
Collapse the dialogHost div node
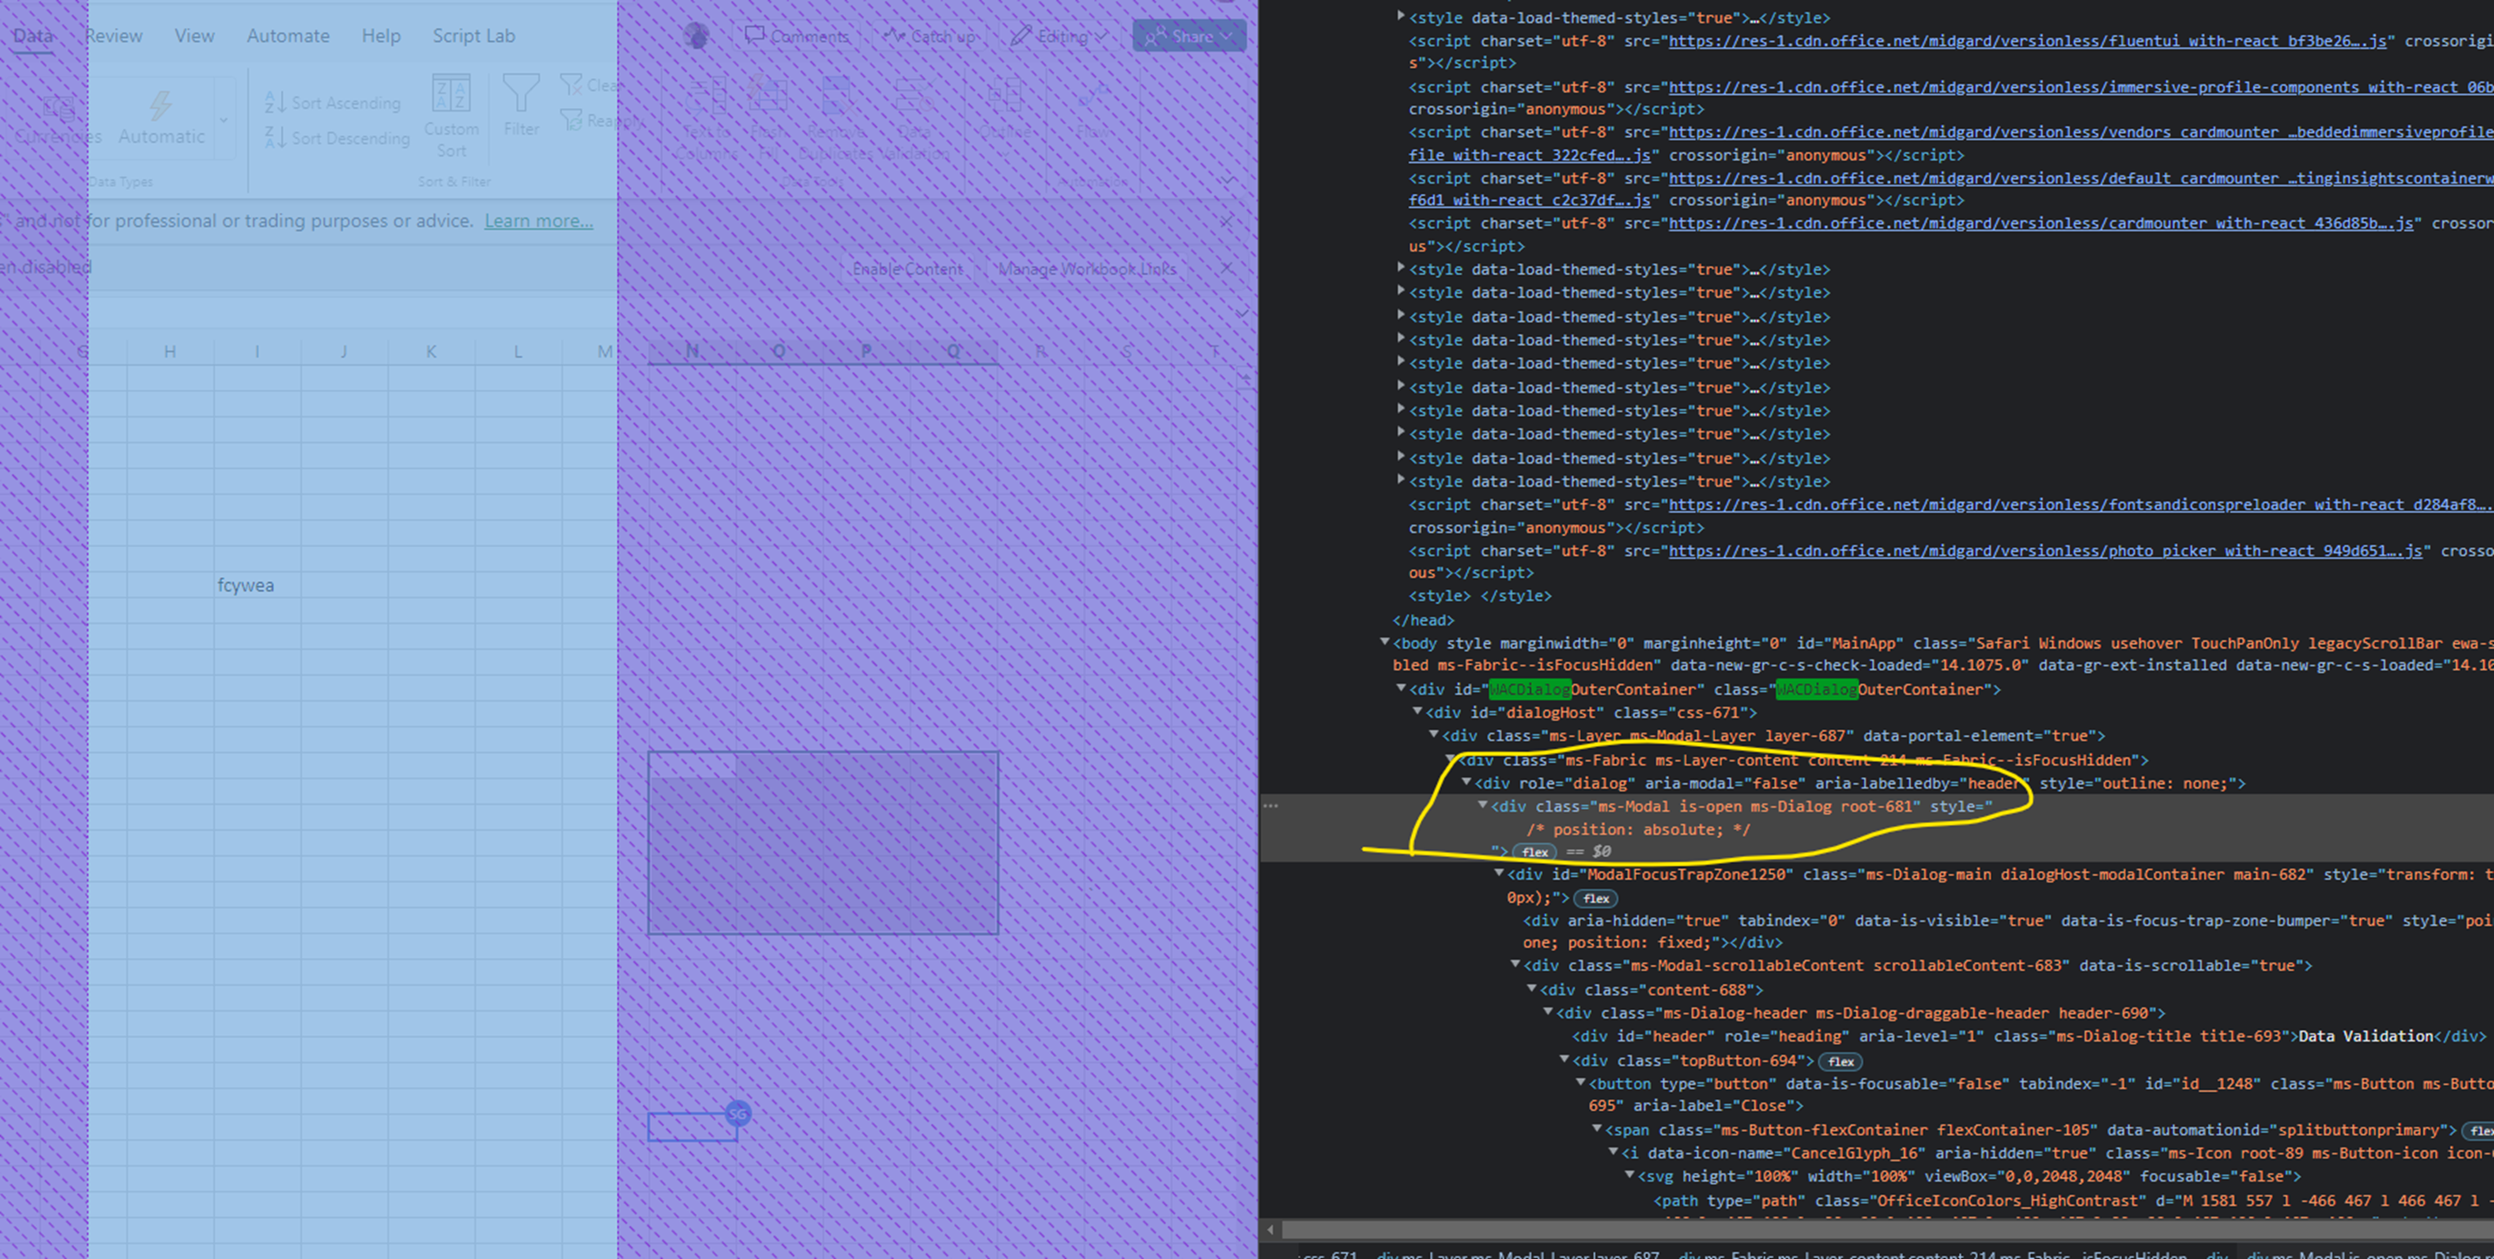tap(1418, 711)
